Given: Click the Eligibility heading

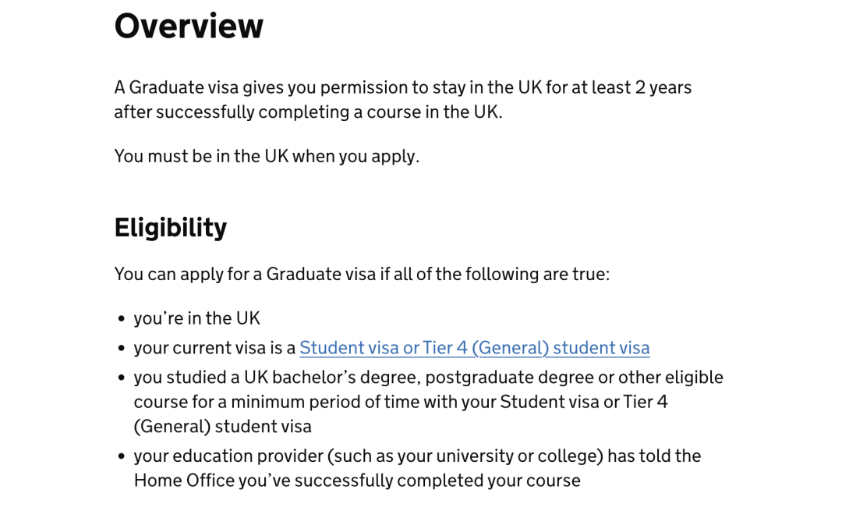Looking at the screenshot, I should point(171,227).
